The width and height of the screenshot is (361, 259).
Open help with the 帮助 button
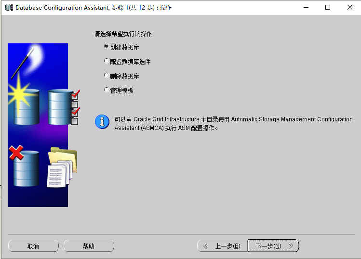[89, 246]
